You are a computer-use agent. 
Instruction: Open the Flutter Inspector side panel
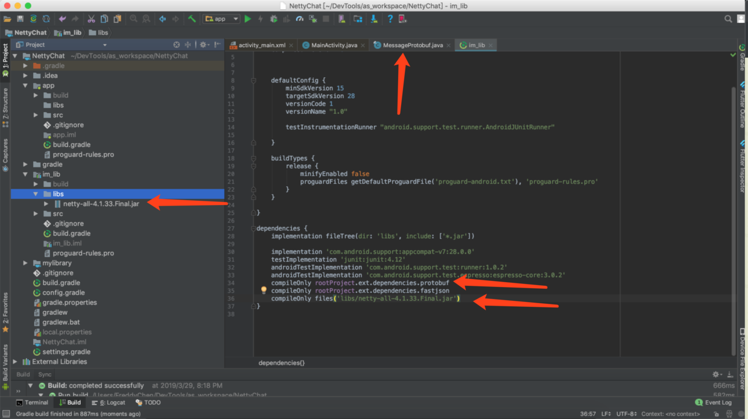click(x=743, y=162)
